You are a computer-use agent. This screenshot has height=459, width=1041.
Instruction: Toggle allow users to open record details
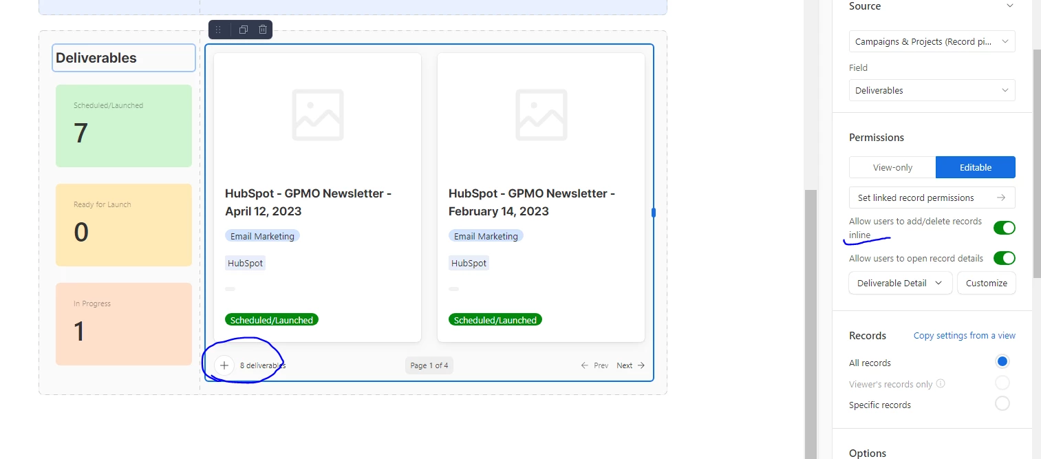[1004, 258]
